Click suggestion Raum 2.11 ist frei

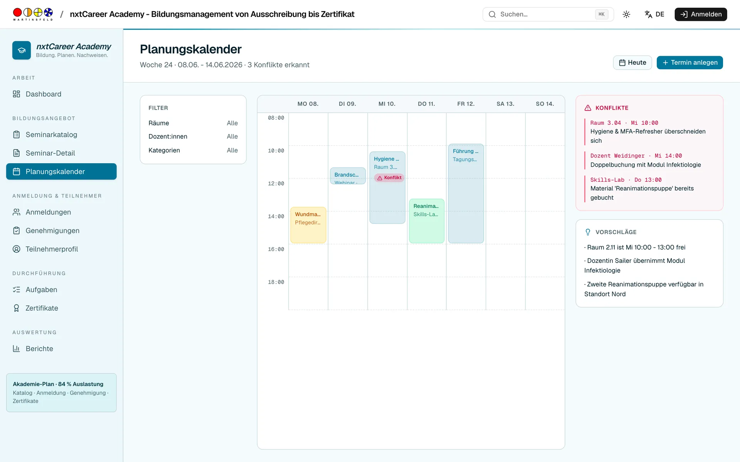635,248
